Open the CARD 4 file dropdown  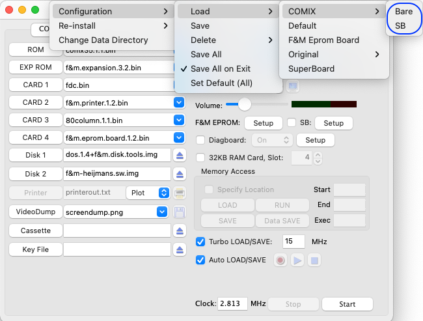(179, 137)
